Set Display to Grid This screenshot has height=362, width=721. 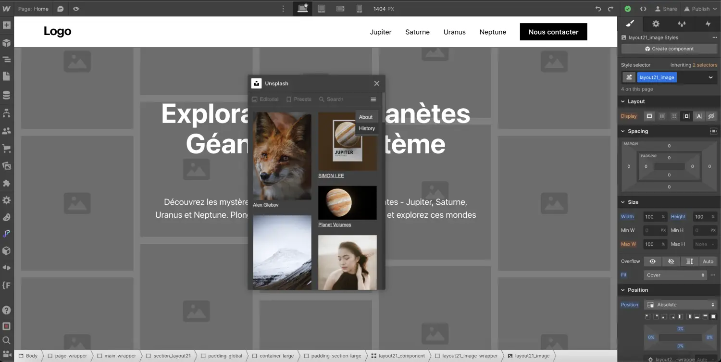point(674,116)
